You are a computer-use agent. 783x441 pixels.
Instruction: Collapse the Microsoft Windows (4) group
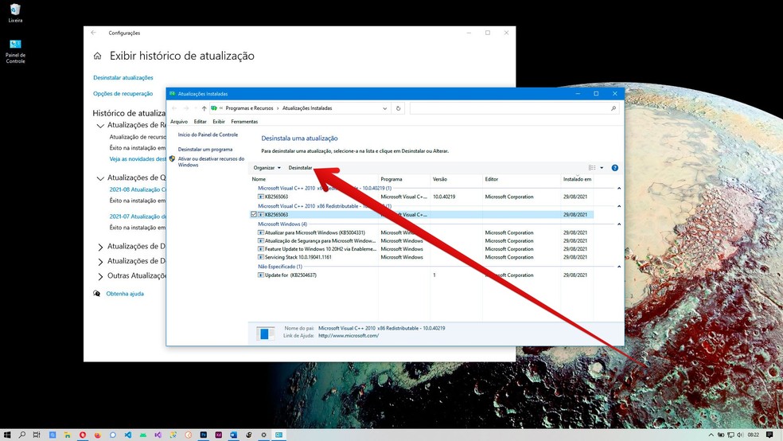tap(619, 224)
